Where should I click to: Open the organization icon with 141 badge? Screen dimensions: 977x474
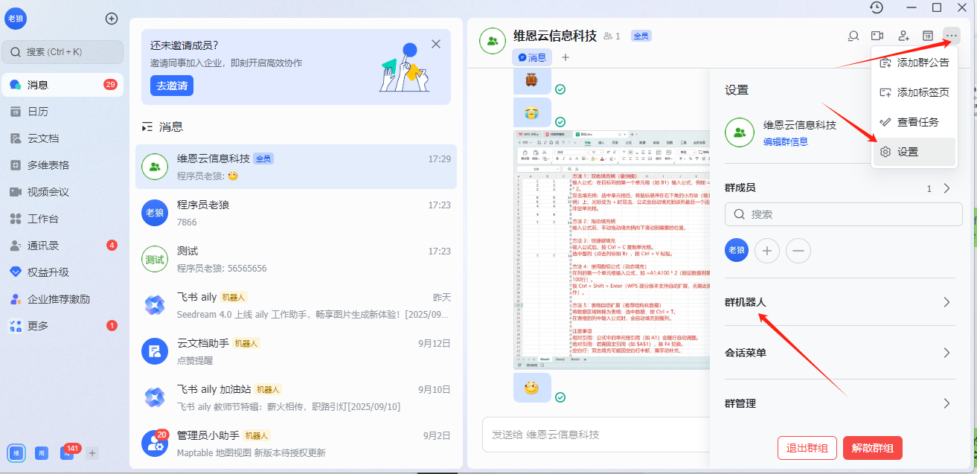tap(67, 452)
